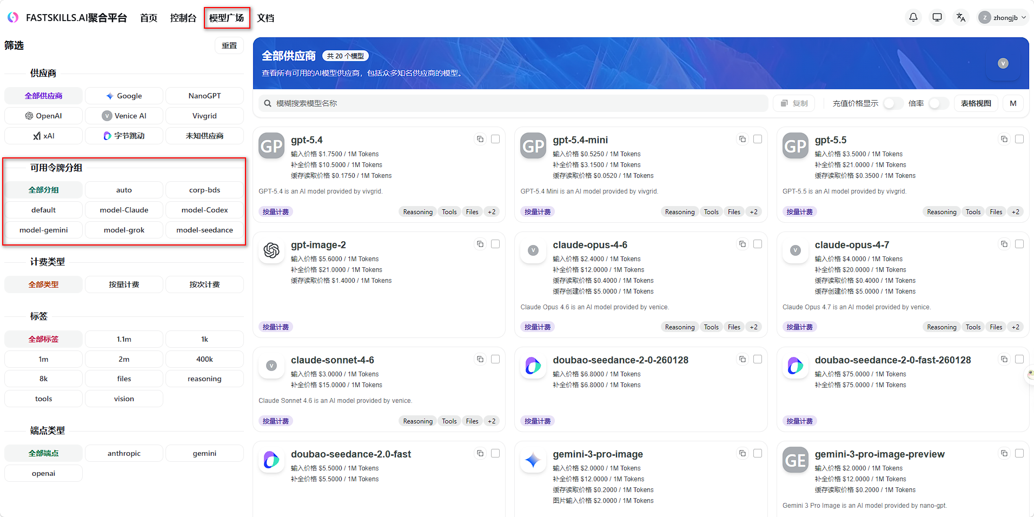Expand the +2 tags on claude-sonnet-4-6

(492, 421)
